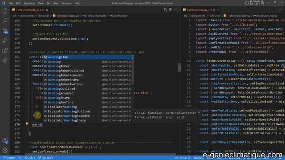Click the split editor right icon

[171, 10]
